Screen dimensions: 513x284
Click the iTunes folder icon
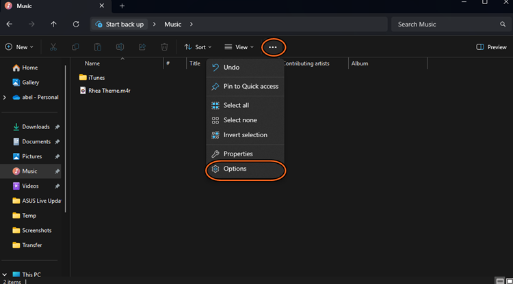[x=83, y=77]
